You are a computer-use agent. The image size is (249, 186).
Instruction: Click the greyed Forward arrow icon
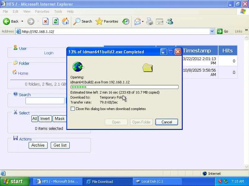pos(31,21)
